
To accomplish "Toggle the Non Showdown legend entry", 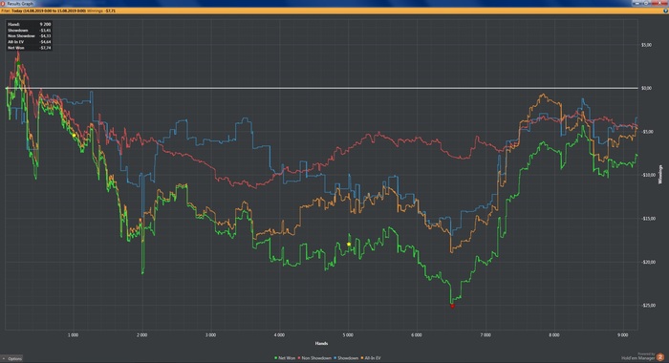I will [314, 358].
